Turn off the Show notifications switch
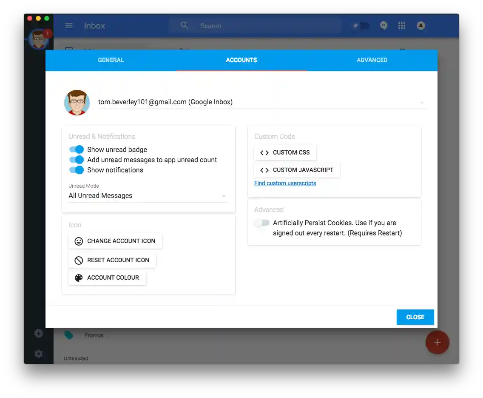This screenshot has width=483, height=398. (76, 170)
